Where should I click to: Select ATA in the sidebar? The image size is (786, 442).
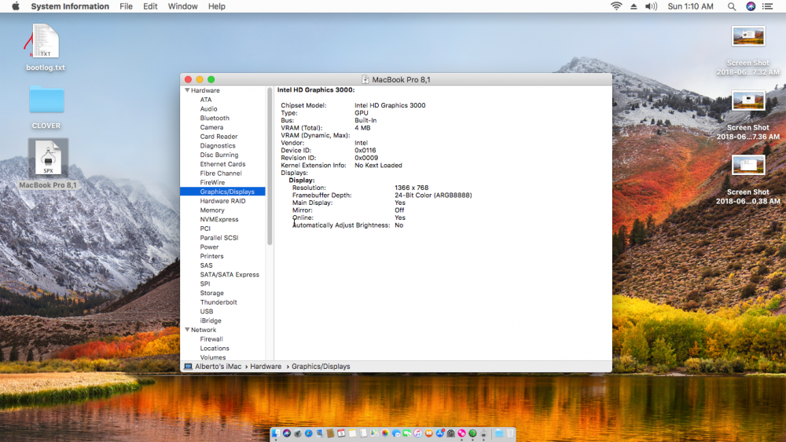point(205,100)
